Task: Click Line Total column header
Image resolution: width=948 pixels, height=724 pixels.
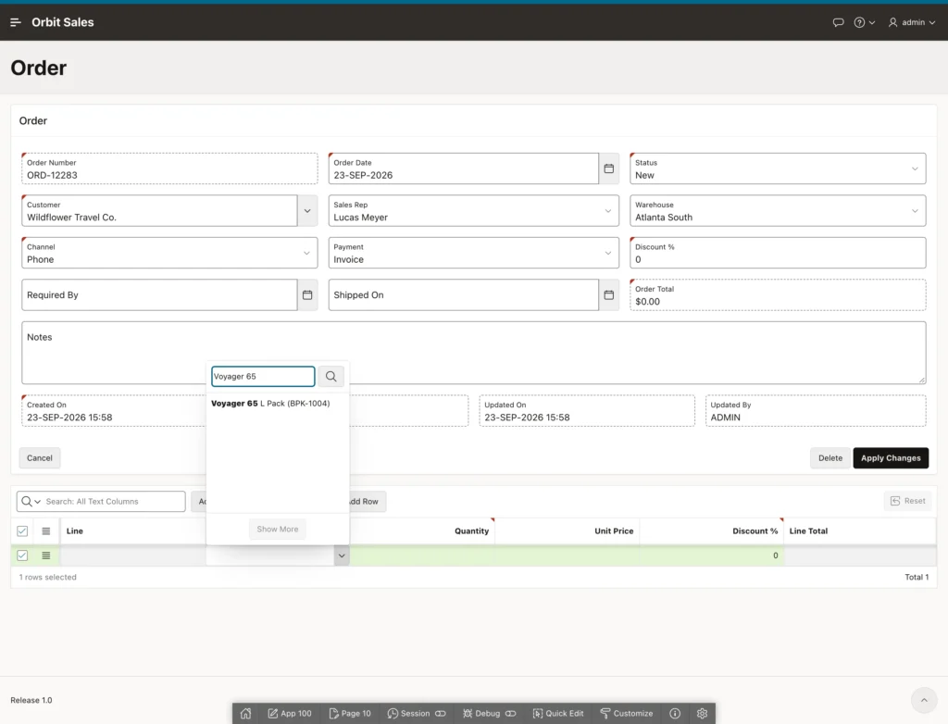Action: 808,531
